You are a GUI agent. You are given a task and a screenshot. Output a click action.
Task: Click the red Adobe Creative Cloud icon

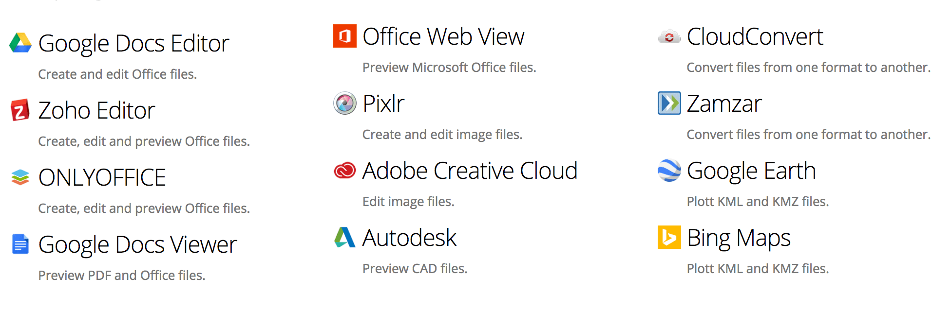[345, 170]
